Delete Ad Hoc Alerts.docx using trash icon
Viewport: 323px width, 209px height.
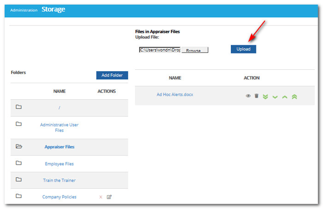(x=256, y=96)
